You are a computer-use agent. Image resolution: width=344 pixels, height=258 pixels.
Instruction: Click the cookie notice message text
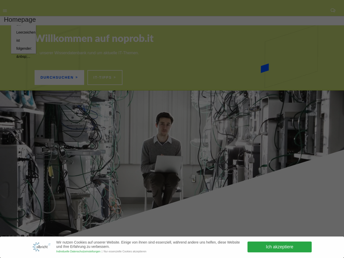148,244
